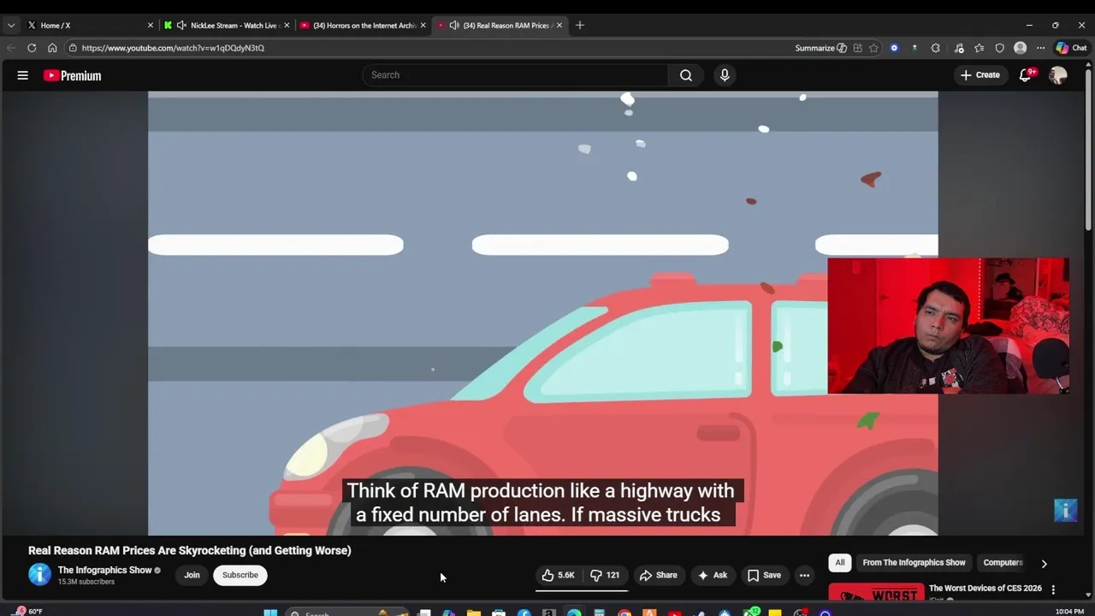Subscribe to The Infographics Show
Screen dimensions: 1095x616
coord(240,575)
